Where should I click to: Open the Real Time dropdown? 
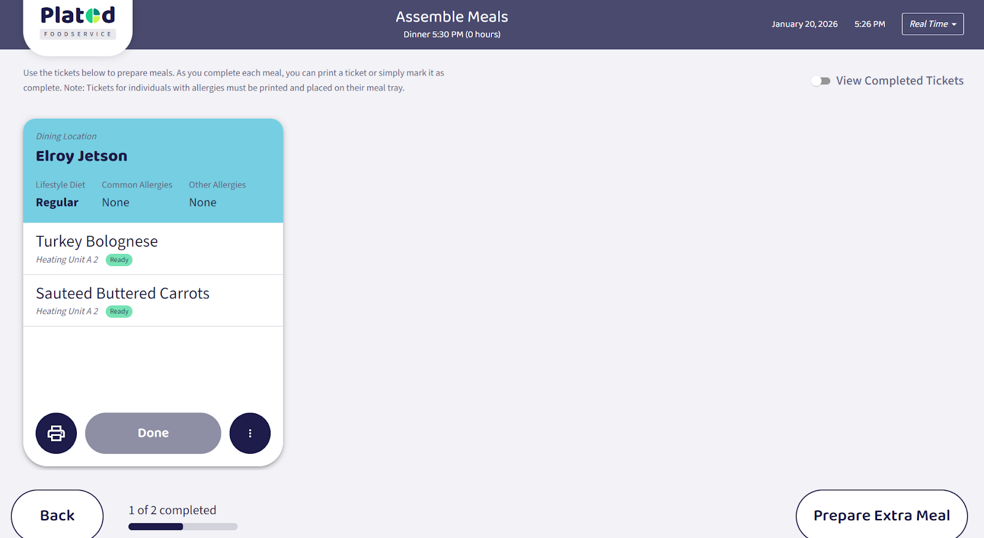(x=932, y=24)
